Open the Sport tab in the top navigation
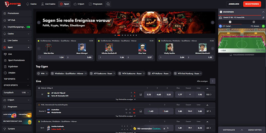The image size is (266, 133). [64, 4]
